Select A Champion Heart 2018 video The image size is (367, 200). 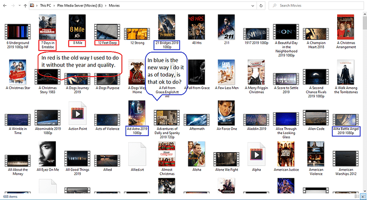click(316, 34)
